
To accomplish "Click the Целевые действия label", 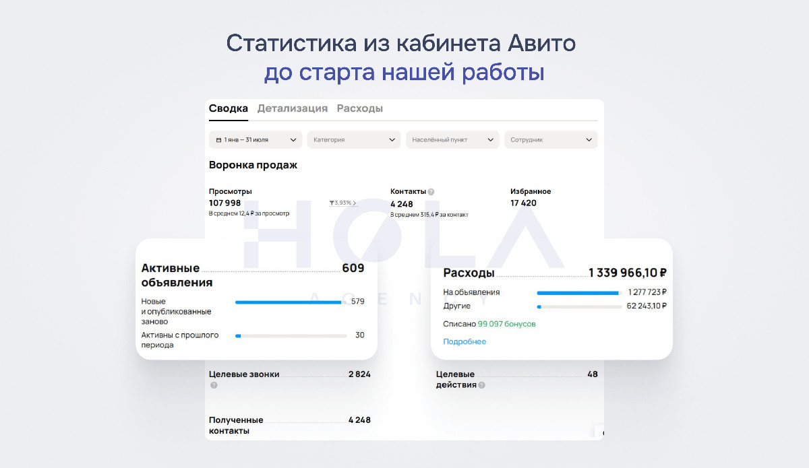I will [456, 380].
